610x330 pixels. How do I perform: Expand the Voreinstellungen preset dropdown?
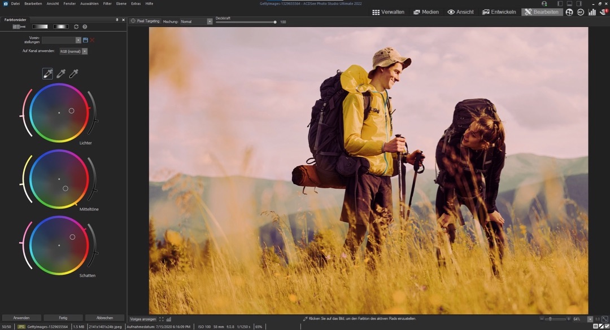[78, 40]
